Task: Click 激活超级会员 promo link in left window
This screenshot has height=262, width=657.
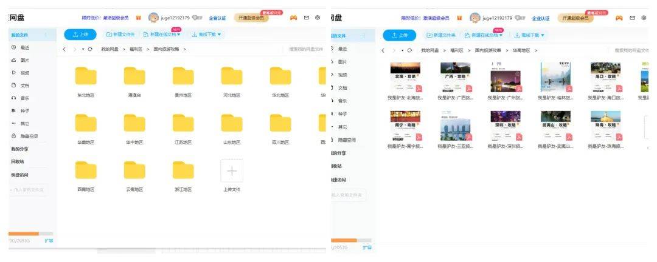Action: click(116, 18)
